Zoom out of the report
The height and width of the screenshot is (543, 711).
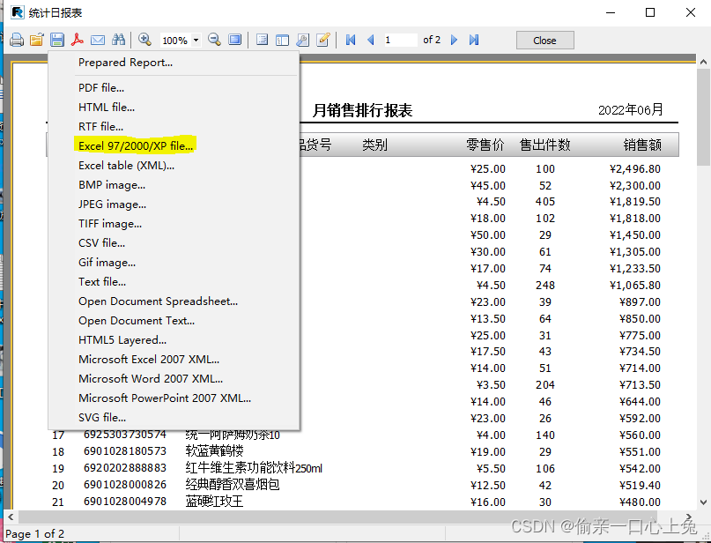point(214,39)
